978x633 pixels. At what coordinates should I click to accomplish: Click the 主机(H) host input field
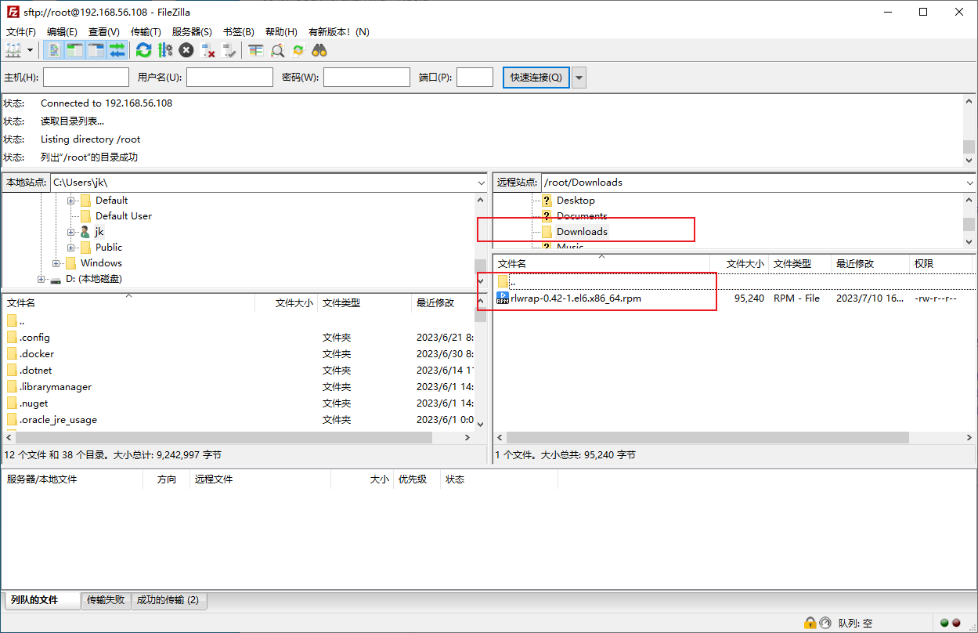point(86,78)
